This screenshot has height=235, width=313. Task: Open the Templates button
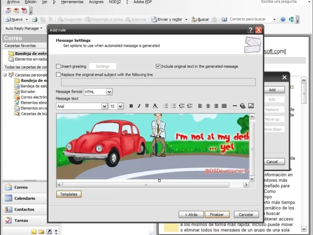(69, 194)
